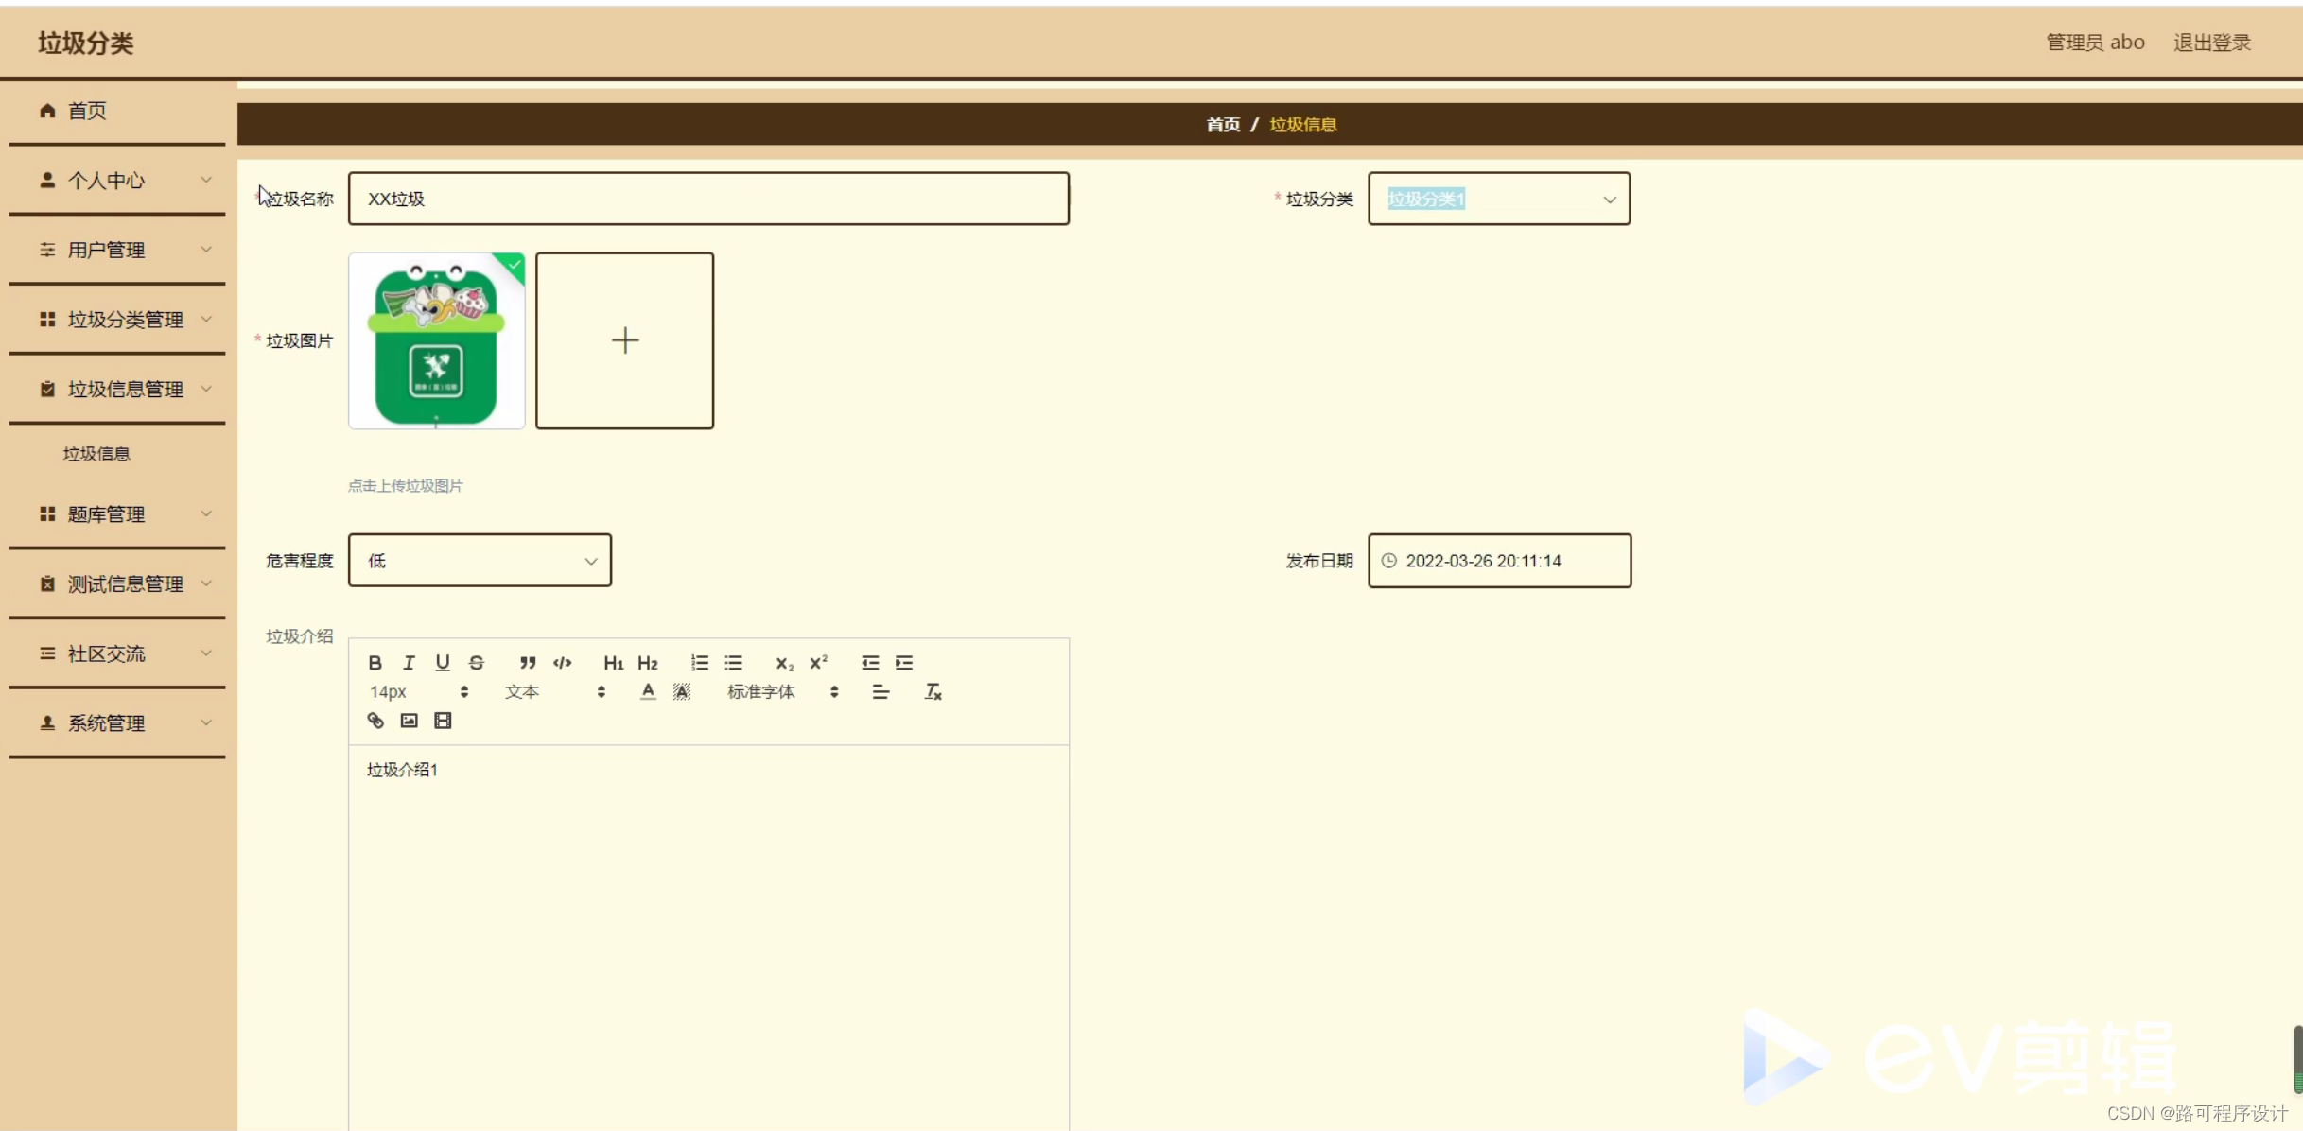Expand the 社区交流 sidebar menu

[x=117, y=654]
